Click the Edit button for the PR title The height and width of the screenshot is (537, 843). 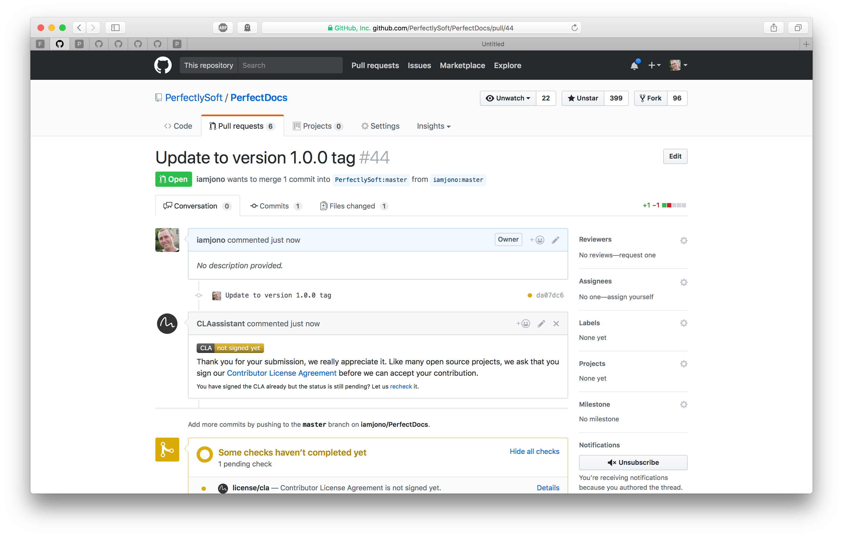pos(675,156)
